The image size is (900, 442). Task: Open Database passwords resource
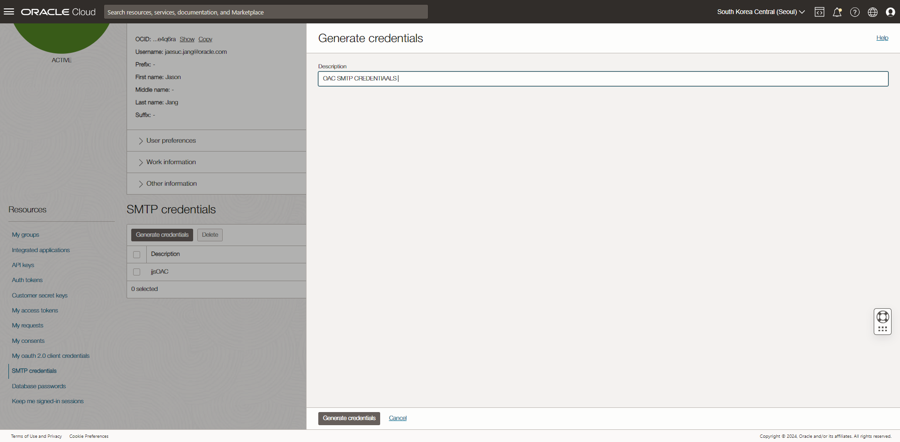39,386
